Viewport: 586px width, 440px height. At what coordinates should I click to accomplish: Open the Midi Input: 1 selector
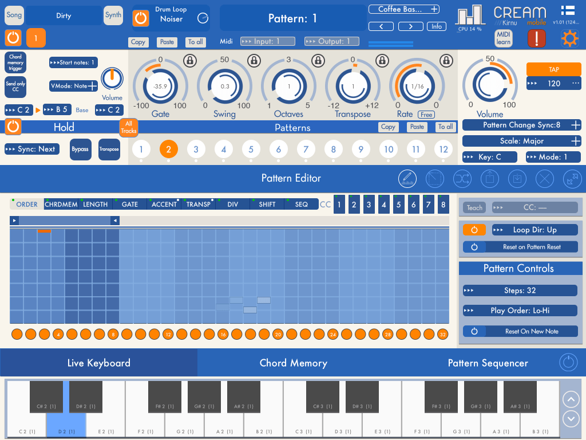pos(268,41)
